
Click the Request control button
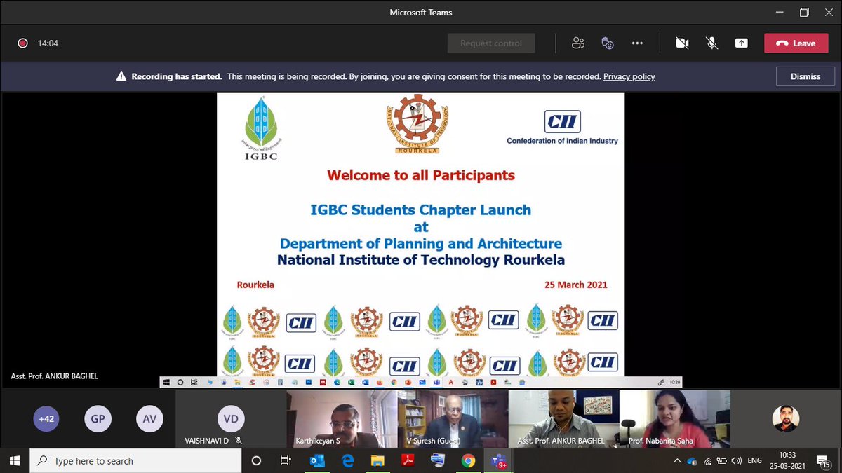(491, 43)
